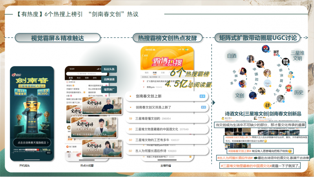Click the 首发 badge beside 剑南春文创上新

202,96
